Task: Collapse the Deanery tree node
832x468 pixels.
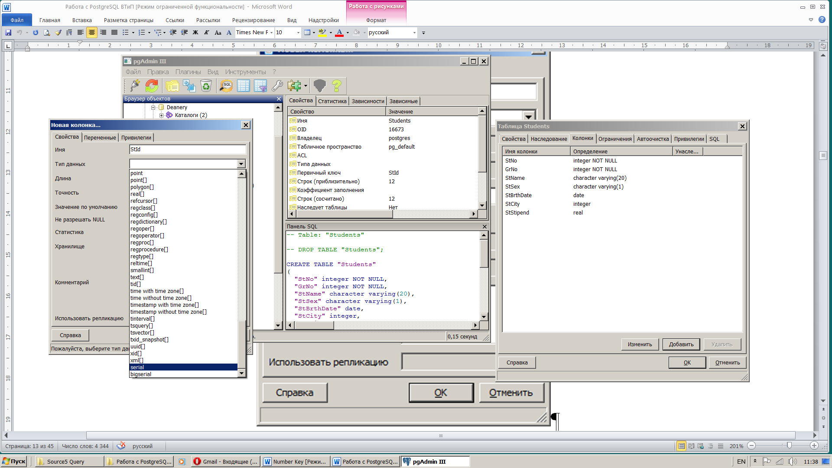Action: [x=153, y=107]
